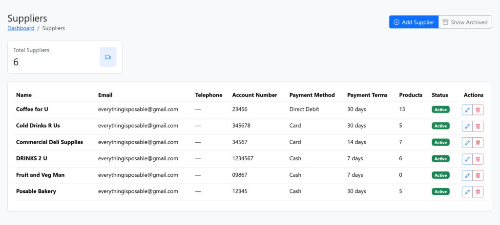Click Active badge for Coffee for U
This screenshot has height=225, width=500.
[441, 110]
